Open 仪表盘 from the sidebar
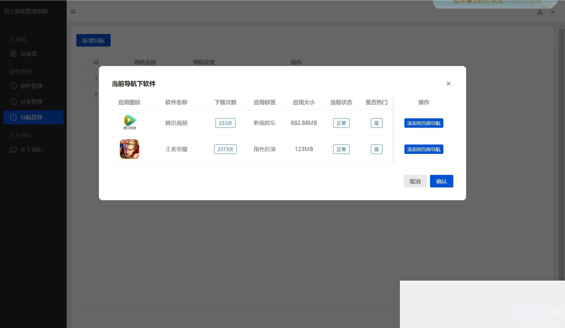Screen dimensions: 565x328 point(29,54)
